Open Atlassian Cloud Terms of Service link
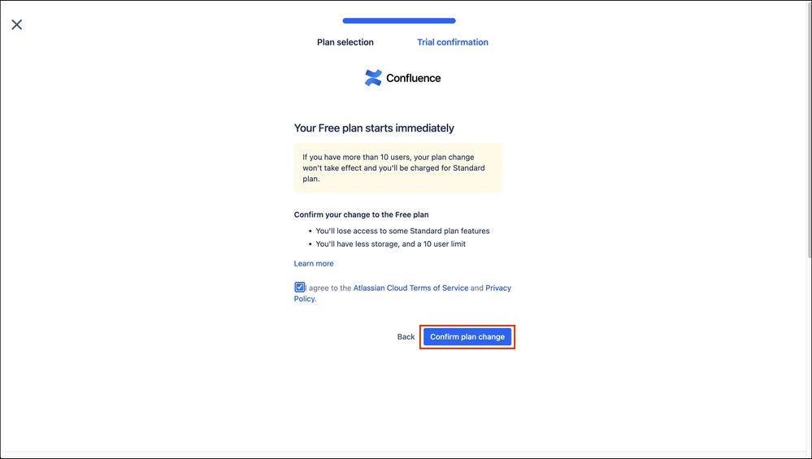 point(410,288)
